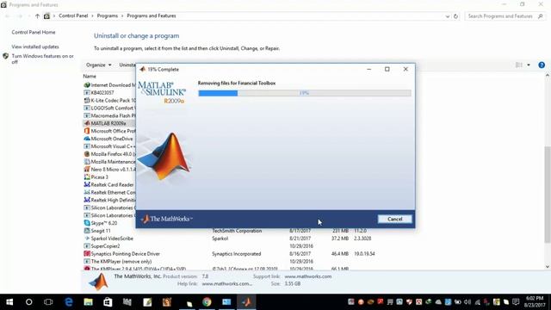The image size is (551, 310).
Task: Click the search magnifier icon
Action: pyautogui.click(x=541, y=16)
